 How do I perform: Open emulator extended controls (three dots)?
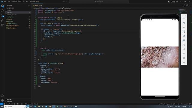pos(184,62)
